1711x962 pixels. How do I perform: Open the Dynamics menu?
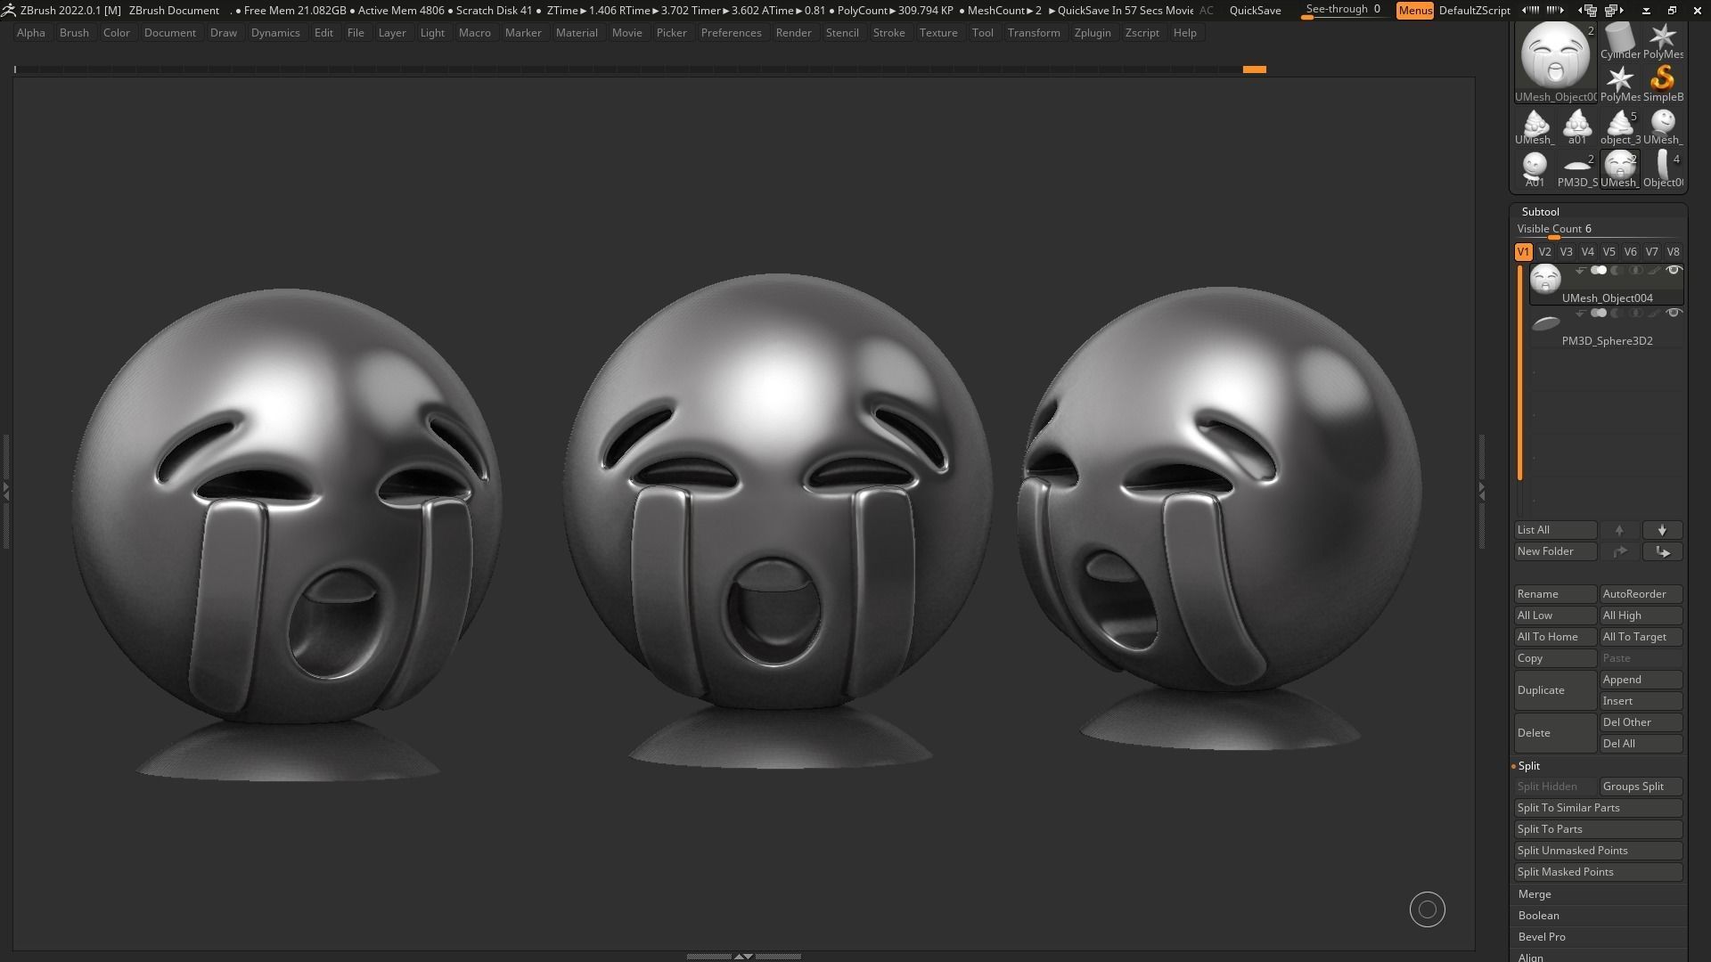[x=275, y=33]
